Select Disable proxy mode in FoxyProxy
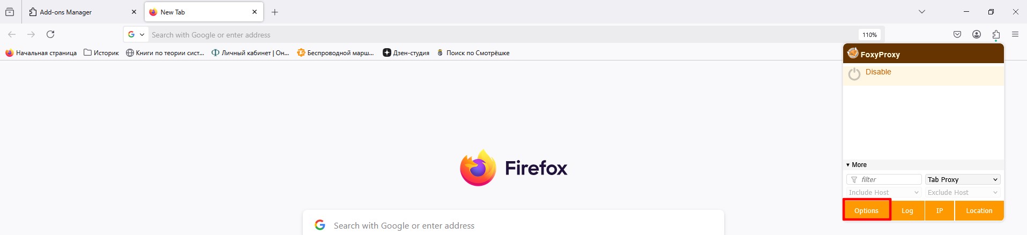1027x235 pixels. pos(878,72)
